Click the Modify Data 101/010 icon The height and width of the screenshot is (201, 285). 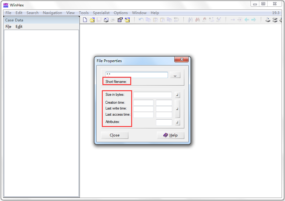[x=176, y=20]
